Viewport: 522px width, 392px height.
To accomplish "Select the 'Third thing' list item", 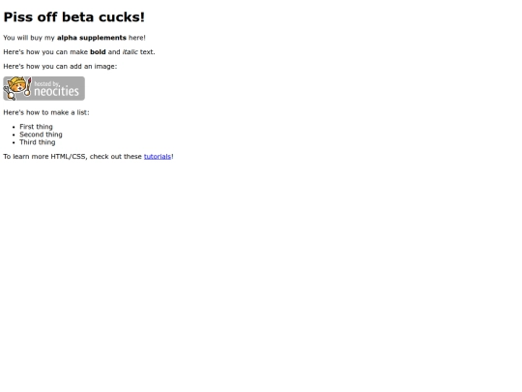I will 38,142.
